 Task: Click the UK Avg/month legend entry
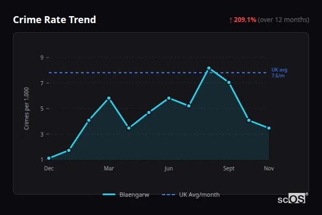(x=191, y=195)
